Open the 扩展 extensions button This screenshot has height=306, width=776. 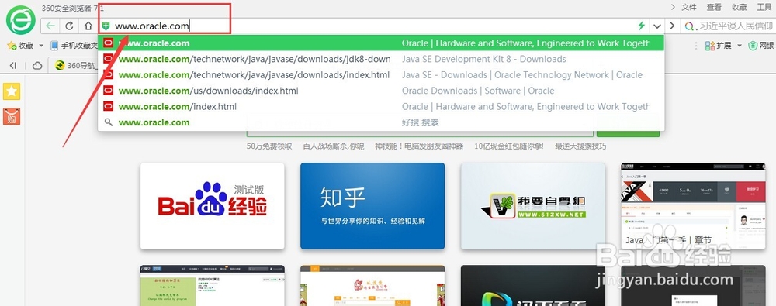click(x=719, y=46)
